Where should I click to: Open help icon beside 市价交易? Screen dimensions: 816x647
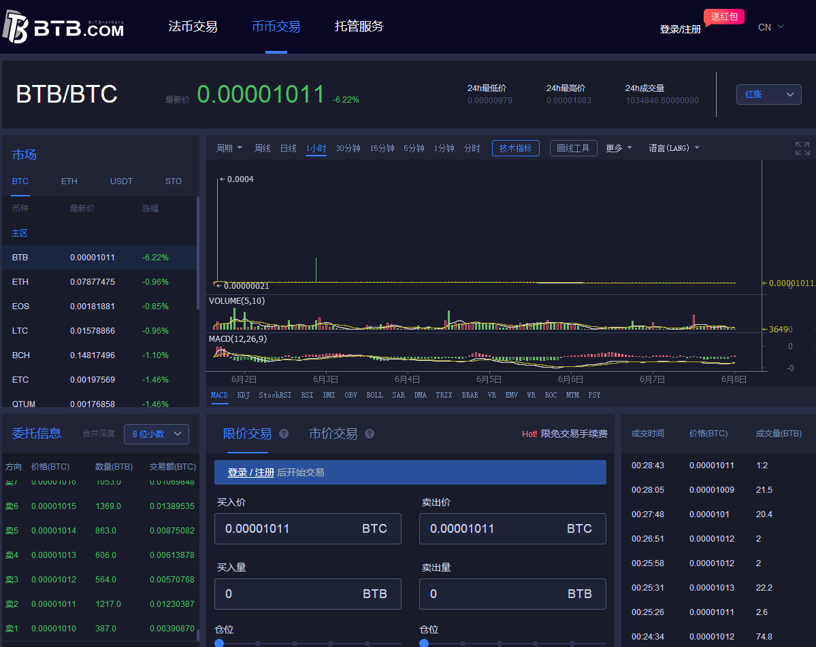coord(370,434)
